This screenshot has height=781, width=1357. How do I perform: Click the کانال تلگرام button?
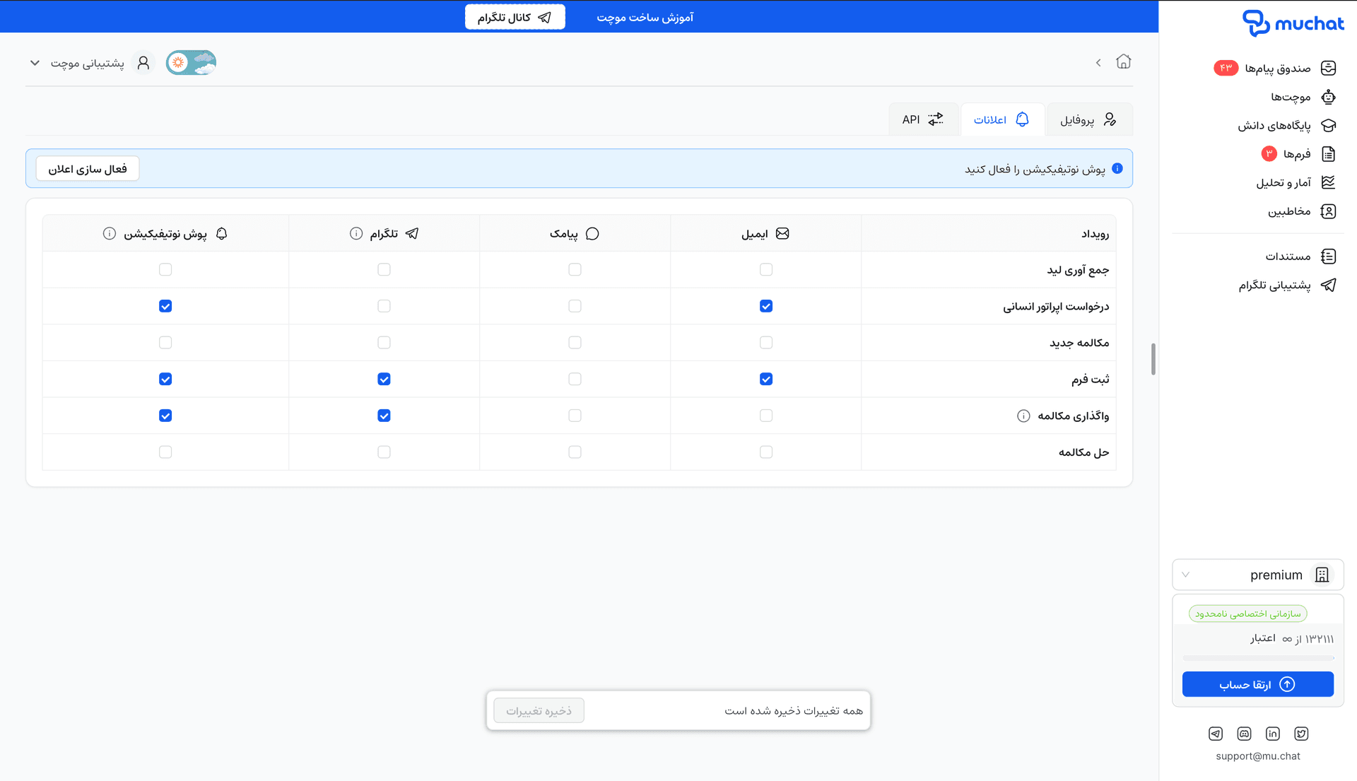515,17
